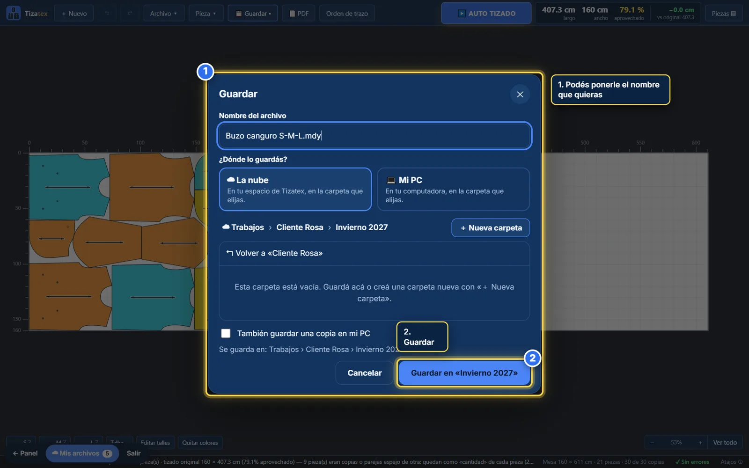Image resolution: width=749 pixels, height=468 pixels.
Task: Select La nube as save location
Action: point(295,190)
